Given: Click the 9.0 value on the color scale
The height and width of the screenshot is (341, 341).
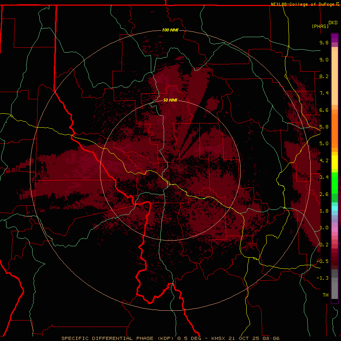Looking at the screenshot, I should tap(324, 59).
